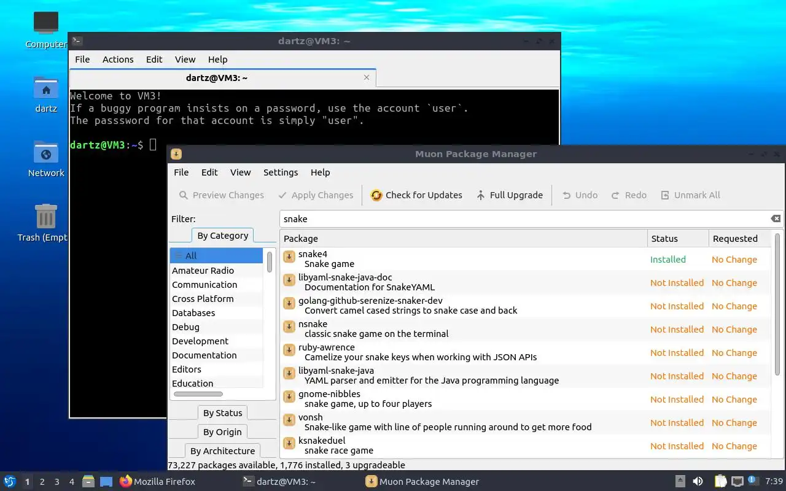Switch to workspace 2 on the taskbar

click(x=42, y=482)
